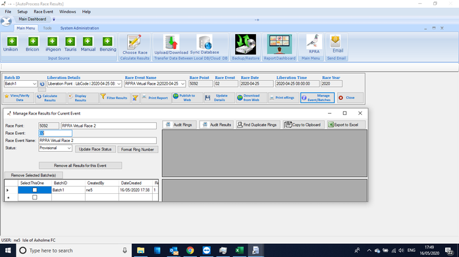The width and height of the screenshot is (459, 257).
Task: Click Display Results button
Action: coord(82,98)
